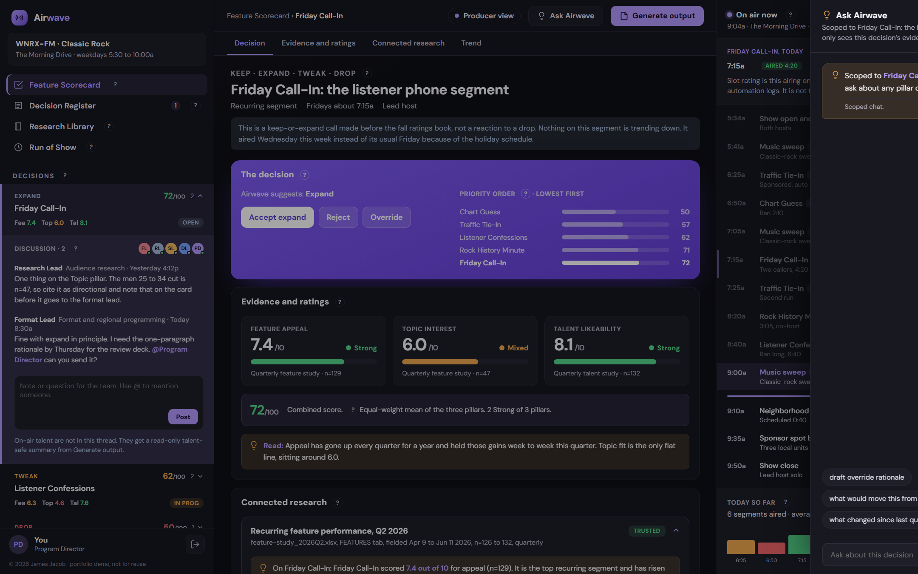Post the team note
This screenshot has width=918, height=574.
click(183, 417)
